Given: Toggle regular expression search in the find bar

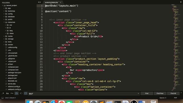Looking at the screenshot, I should click(3, 94).
